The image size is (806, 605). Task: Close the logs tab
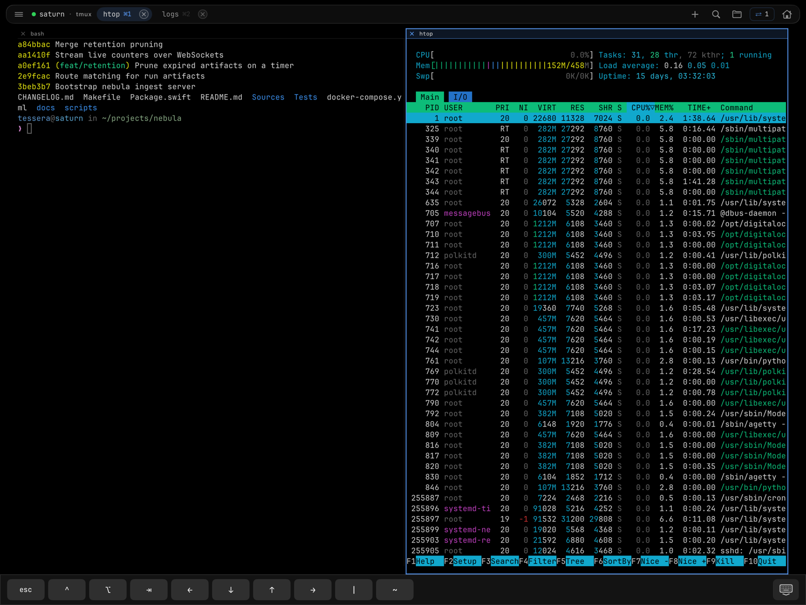(203, 15)
